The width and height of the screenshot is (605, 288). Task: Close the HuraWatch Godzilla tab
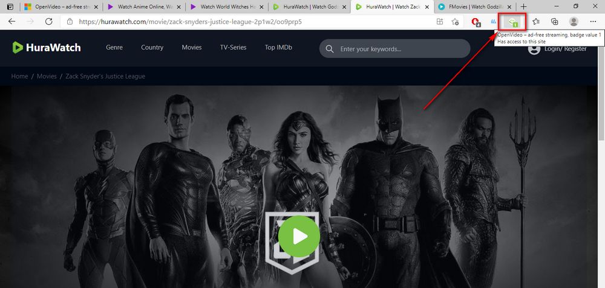click(344, 7)
